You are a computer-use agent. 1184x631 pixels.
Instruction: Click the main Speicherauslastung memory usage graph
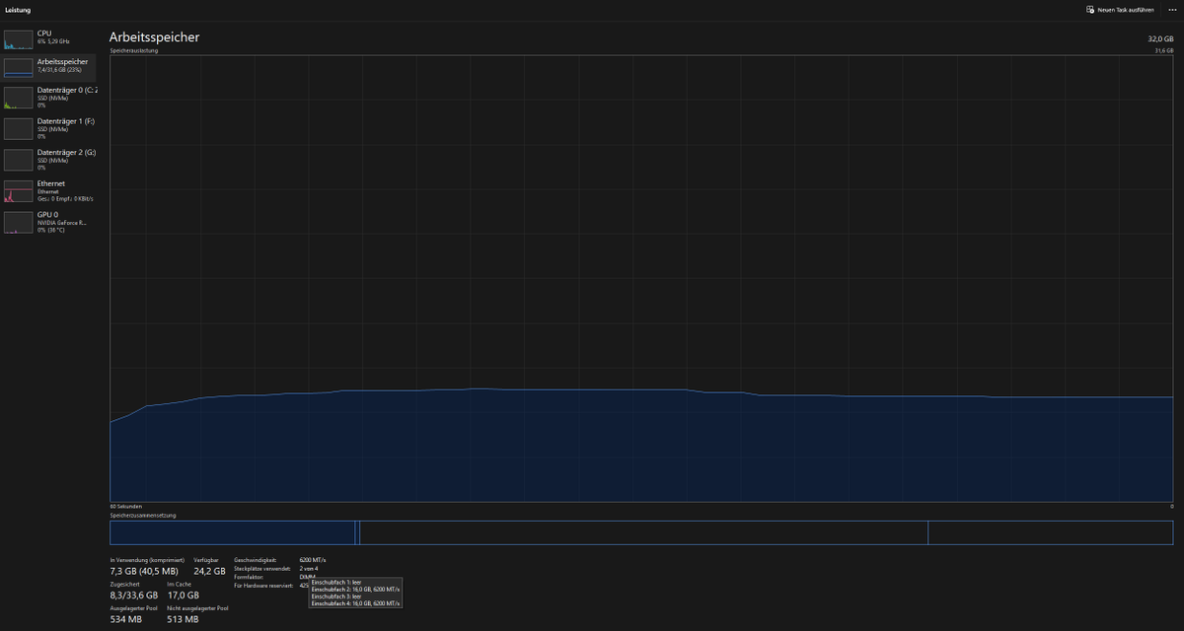[641, 278]
